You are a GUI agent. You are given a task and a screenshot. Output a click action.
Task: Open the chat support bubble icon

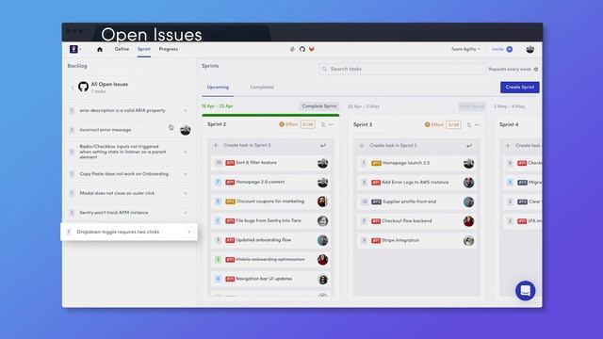526,291
